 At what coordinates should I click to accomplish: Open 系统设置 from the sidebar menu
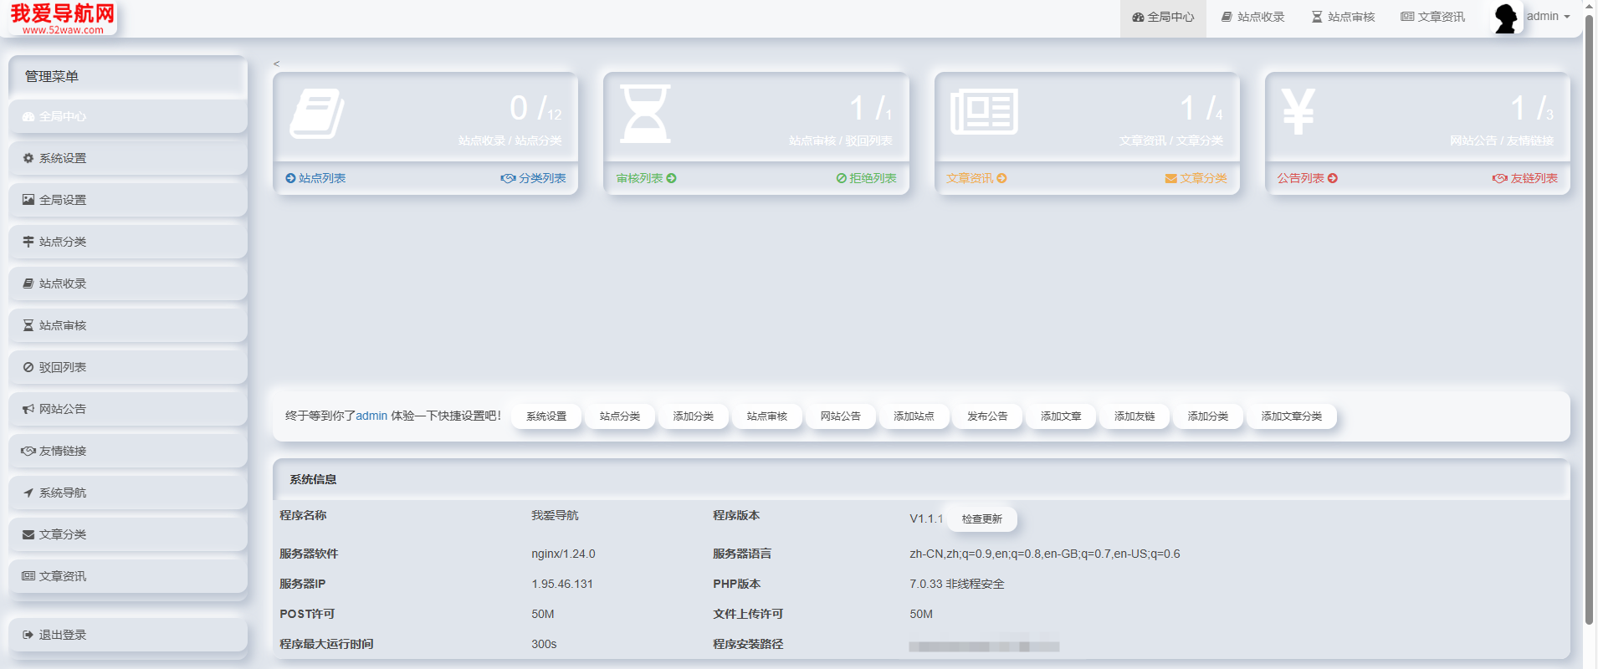[63, 158]
